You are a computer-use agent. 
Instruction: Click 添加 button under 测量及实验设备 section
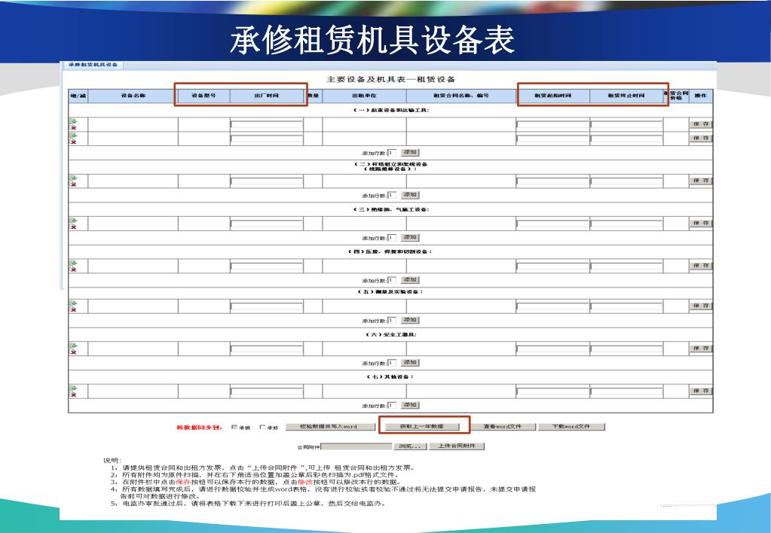pyautogui.click(x=411, y=320)
